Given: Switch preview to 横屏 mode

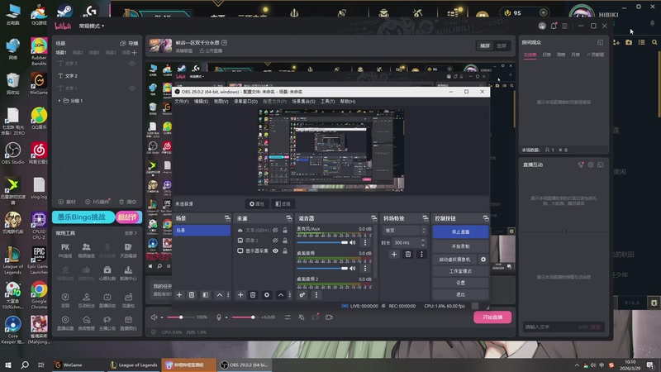Looking at the screenshot, I should point(485,45).
